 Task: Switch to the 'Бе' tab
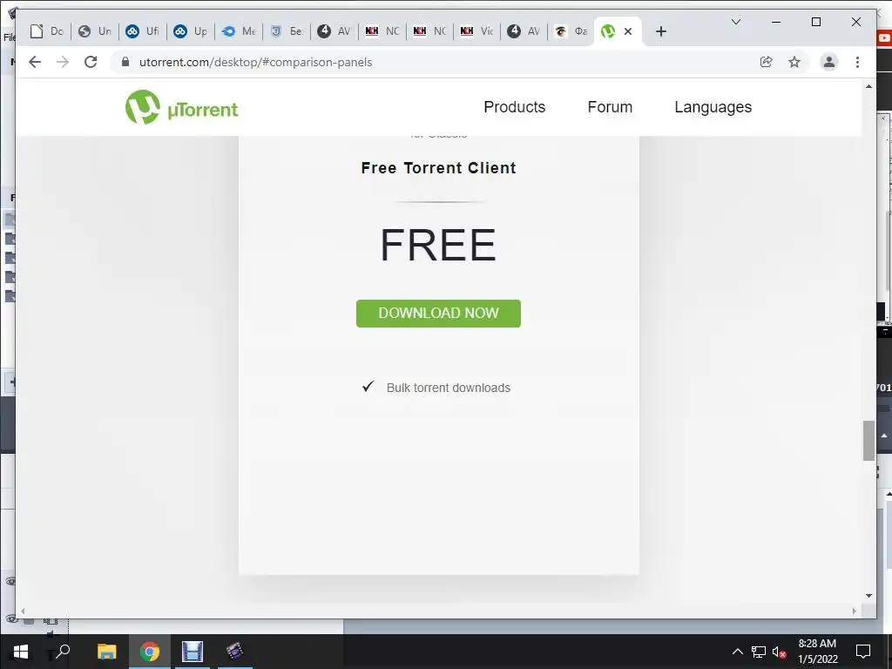pos(286,31)
